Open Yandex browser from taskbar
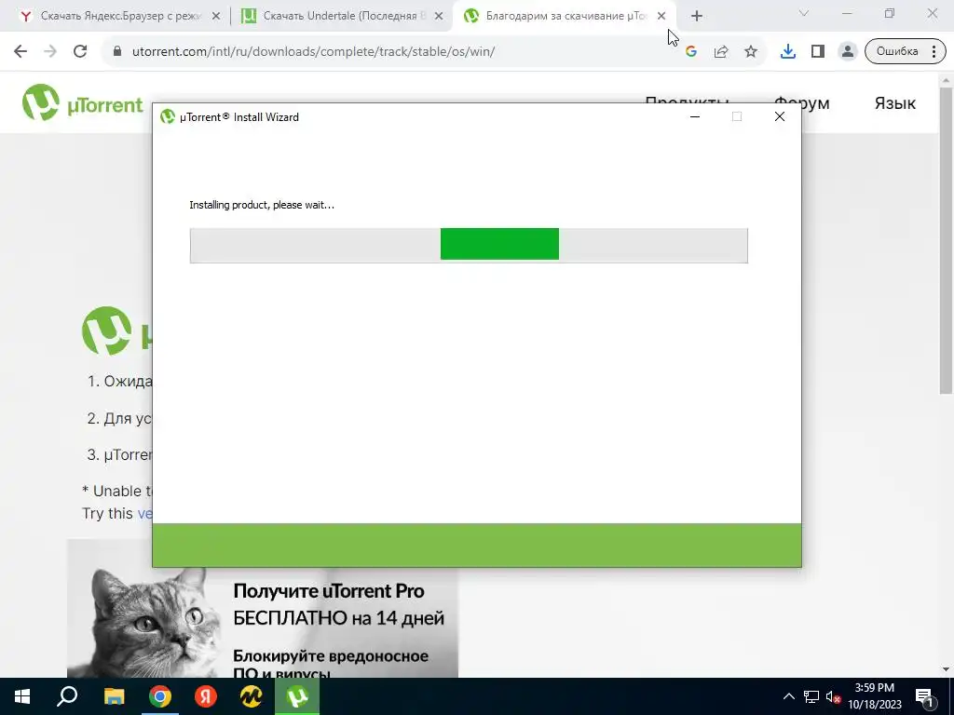This screenshot has height=715, width=954. [206, 696]
